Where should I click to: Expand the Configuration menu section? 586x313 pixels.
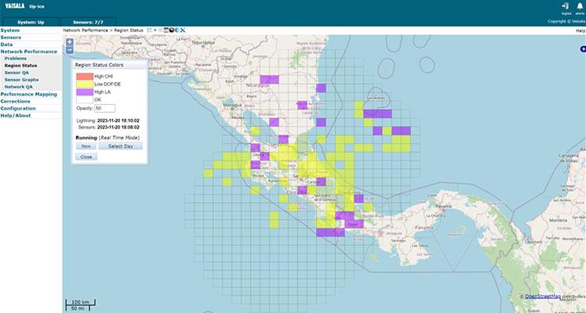[18, 108]
